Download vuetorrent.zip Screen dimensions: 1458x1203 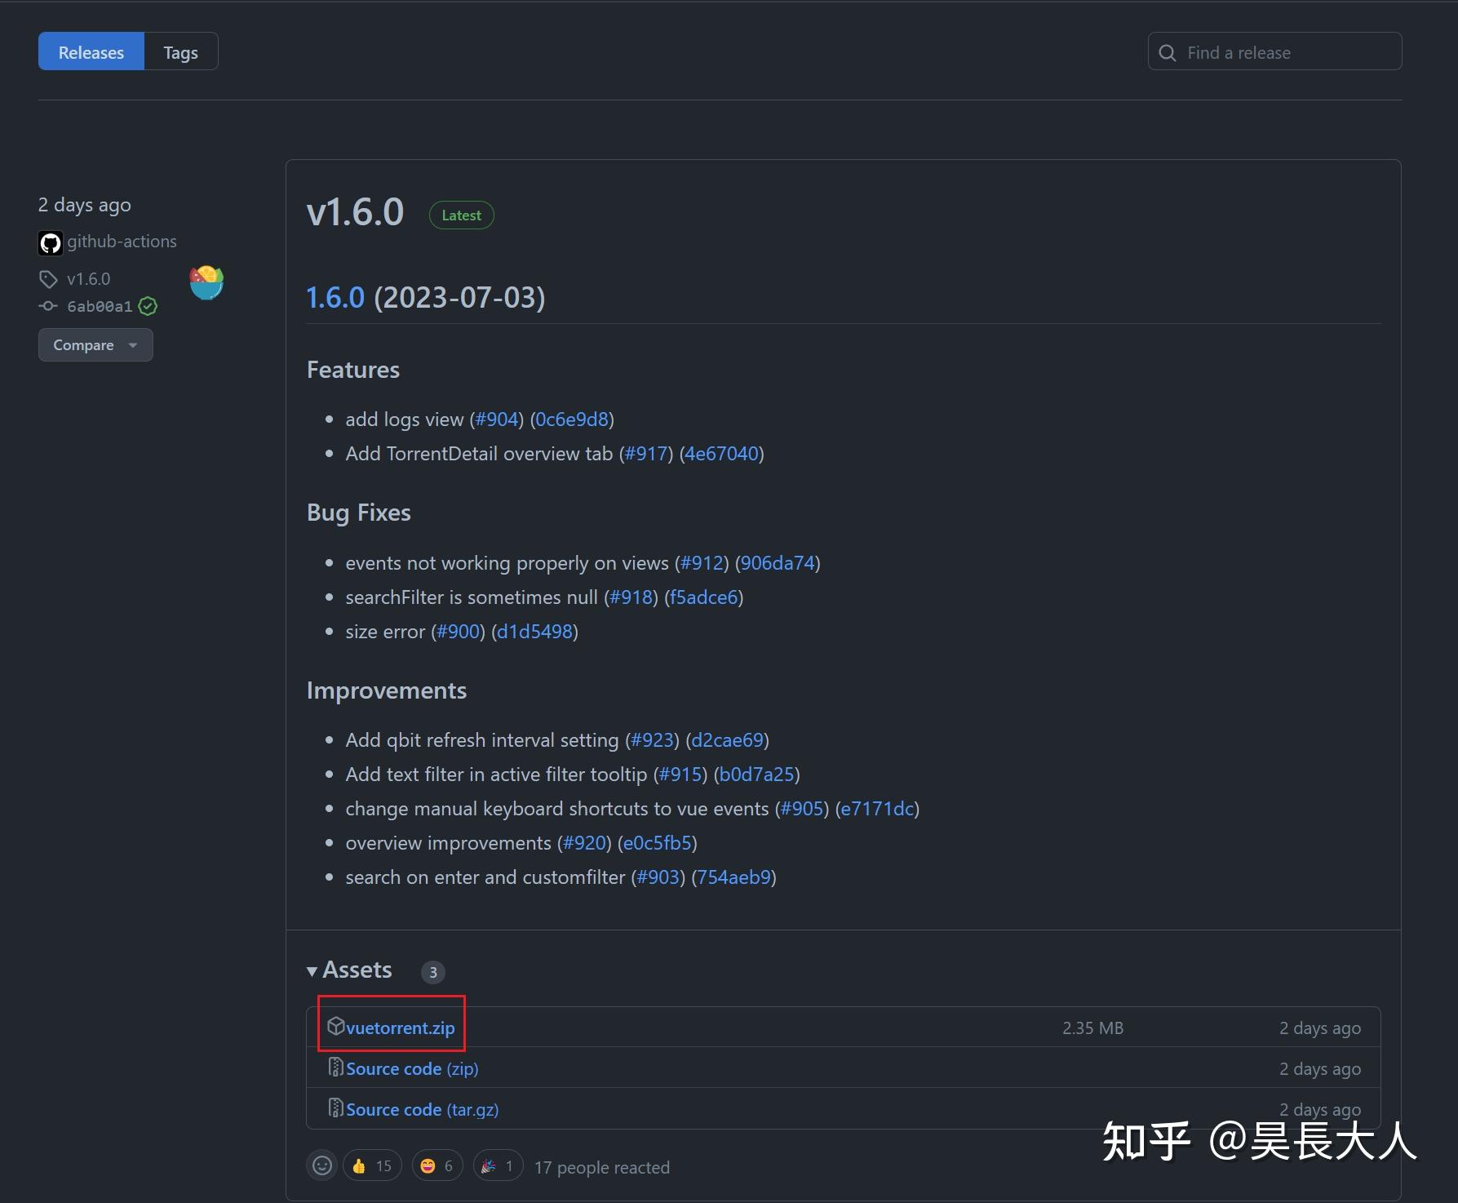coord(400,1028)
